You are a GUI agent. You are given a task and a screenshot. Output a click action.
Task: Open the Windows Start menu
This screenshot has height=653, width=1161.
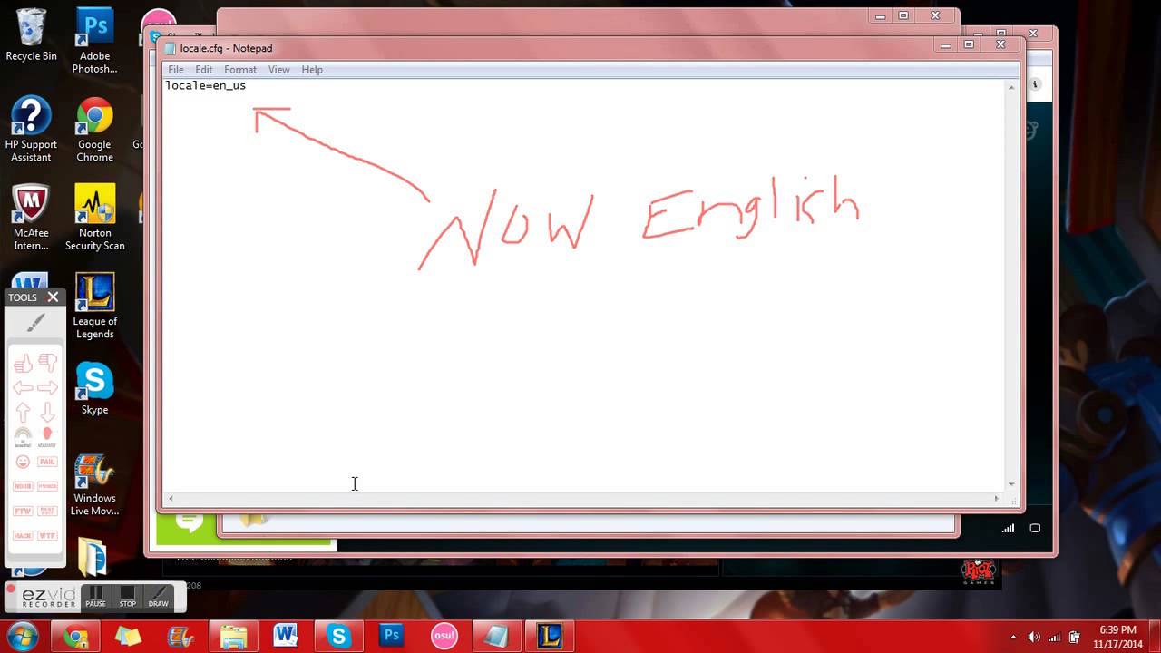tap(22, 635)
